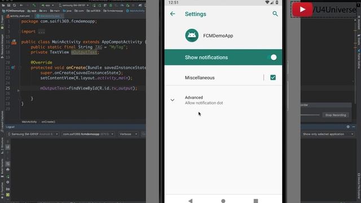Open folder icon in Android Studio toolbar
Image resolution: width=361 pixels, height=203 pixels.
(3, 5)
